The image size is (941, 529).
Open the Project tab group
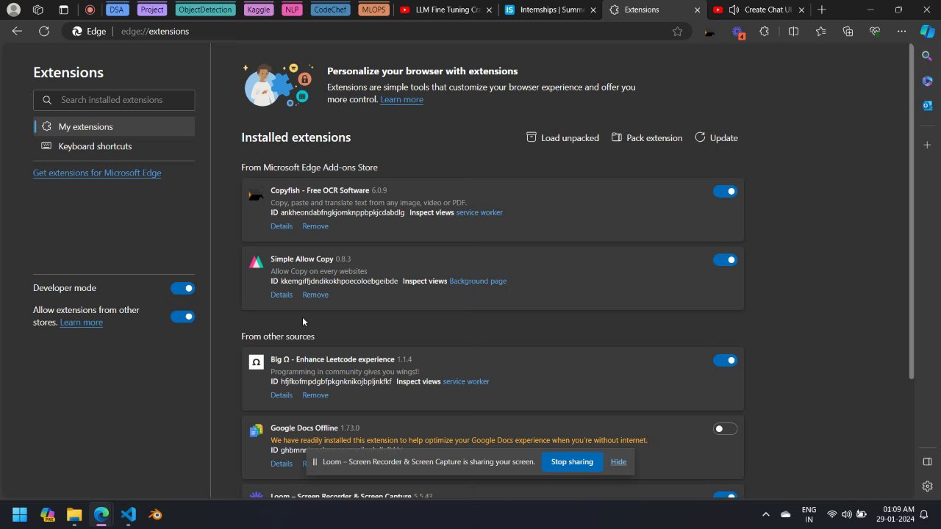click(152, 10)
